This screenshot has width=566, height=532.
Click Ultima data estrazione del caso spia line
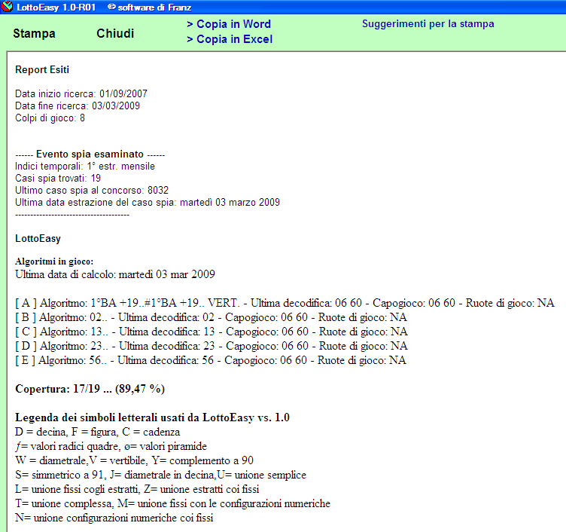[148, 203]
